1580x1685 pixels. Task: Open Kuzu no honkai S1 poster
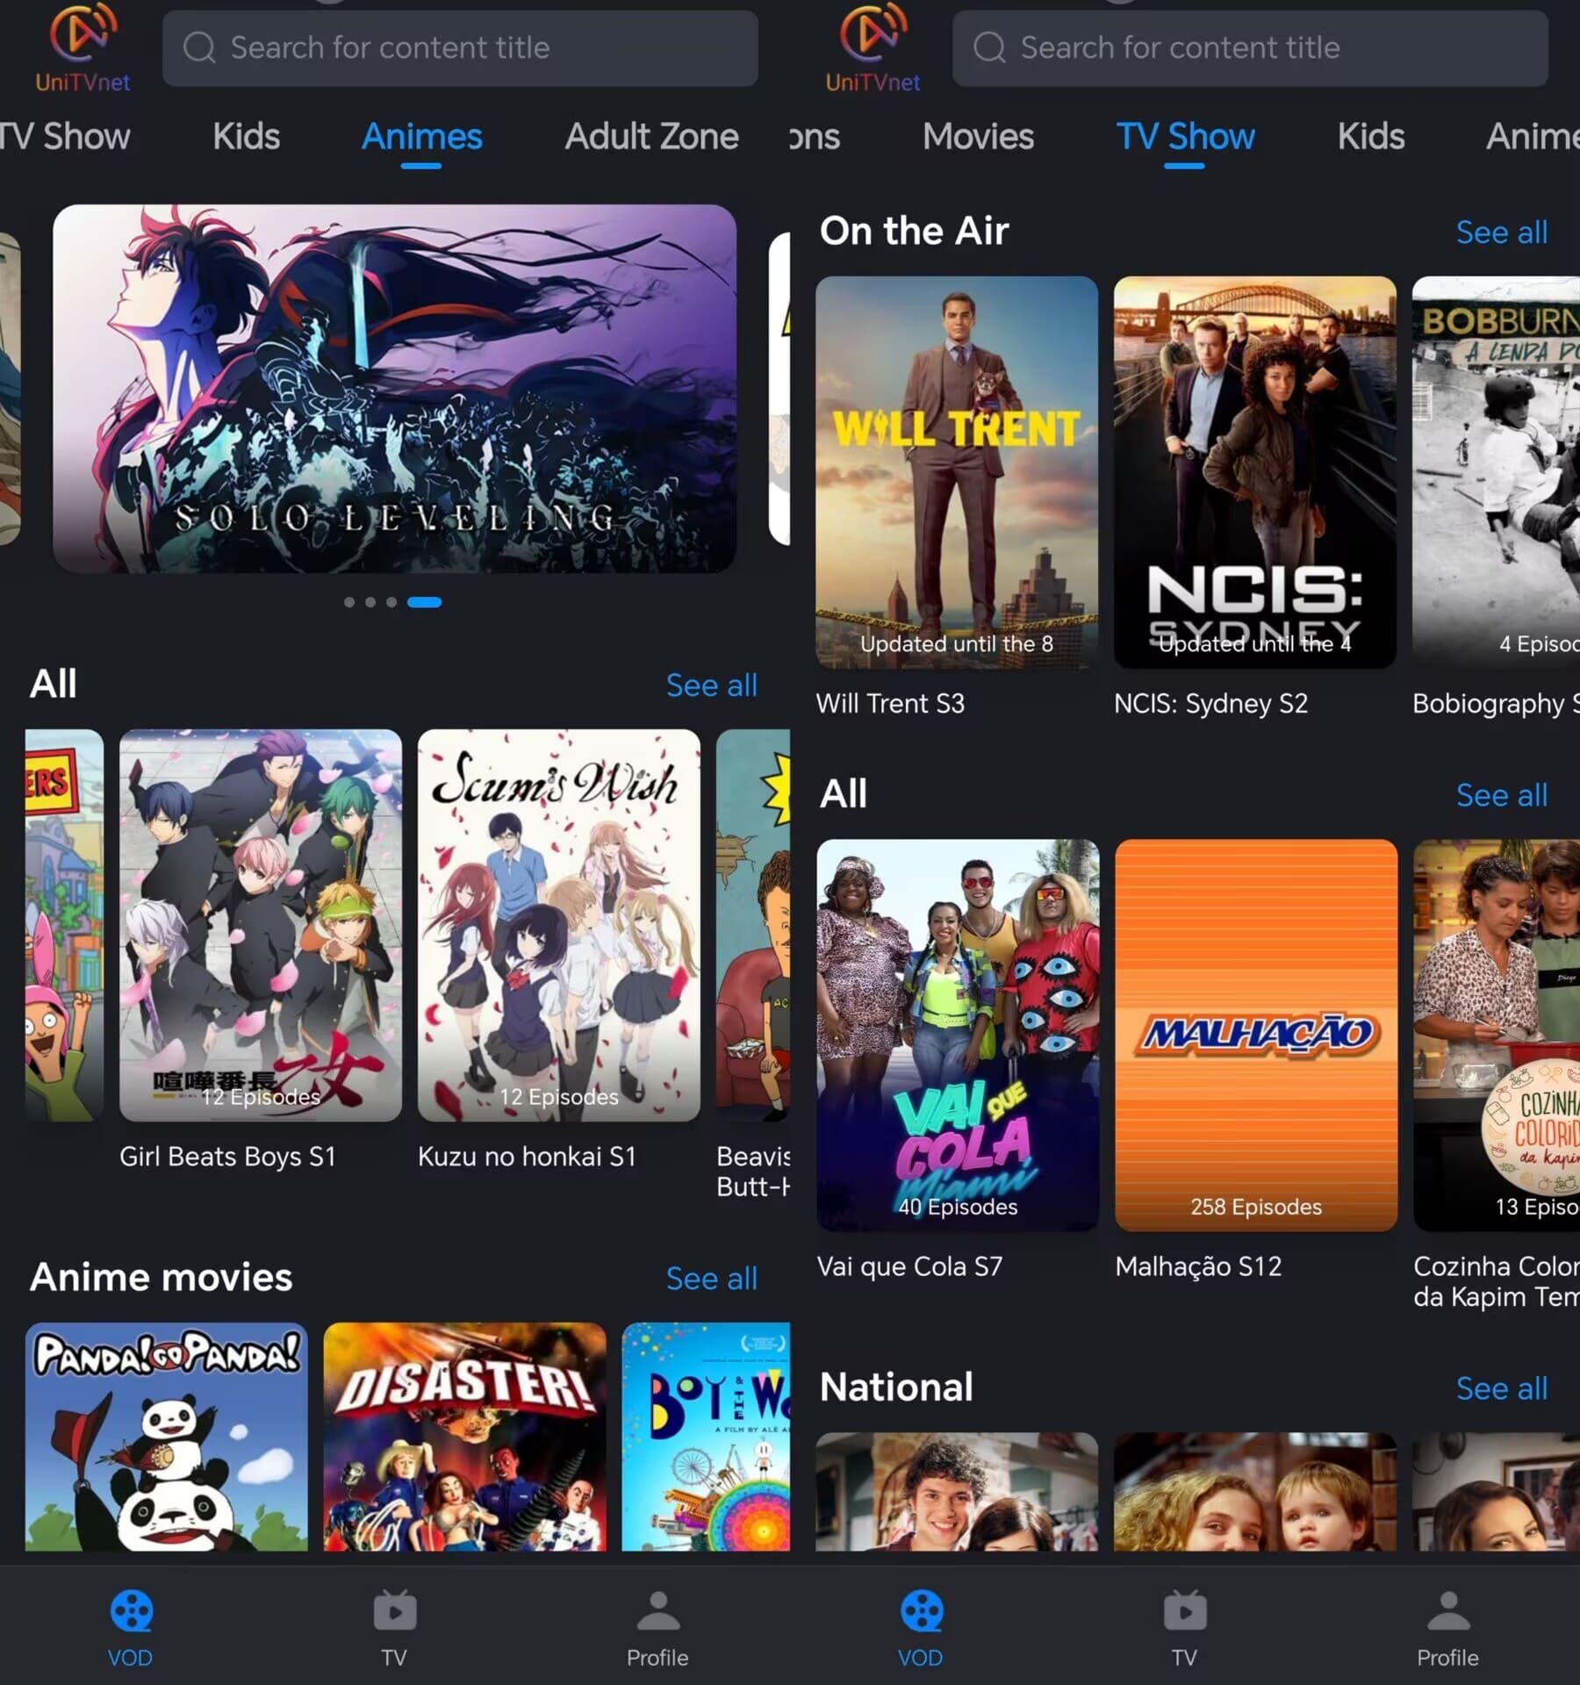click(x=559, y=925)
